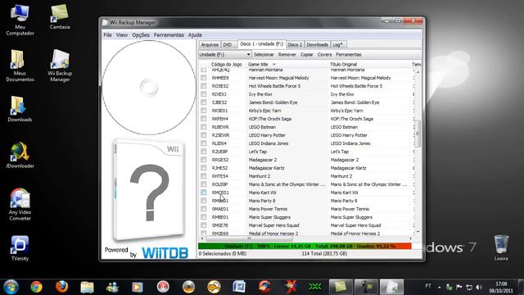Viewport: 524px width, 295px height.
Task: Sort by Título Original column header
Action: point(344,64)
